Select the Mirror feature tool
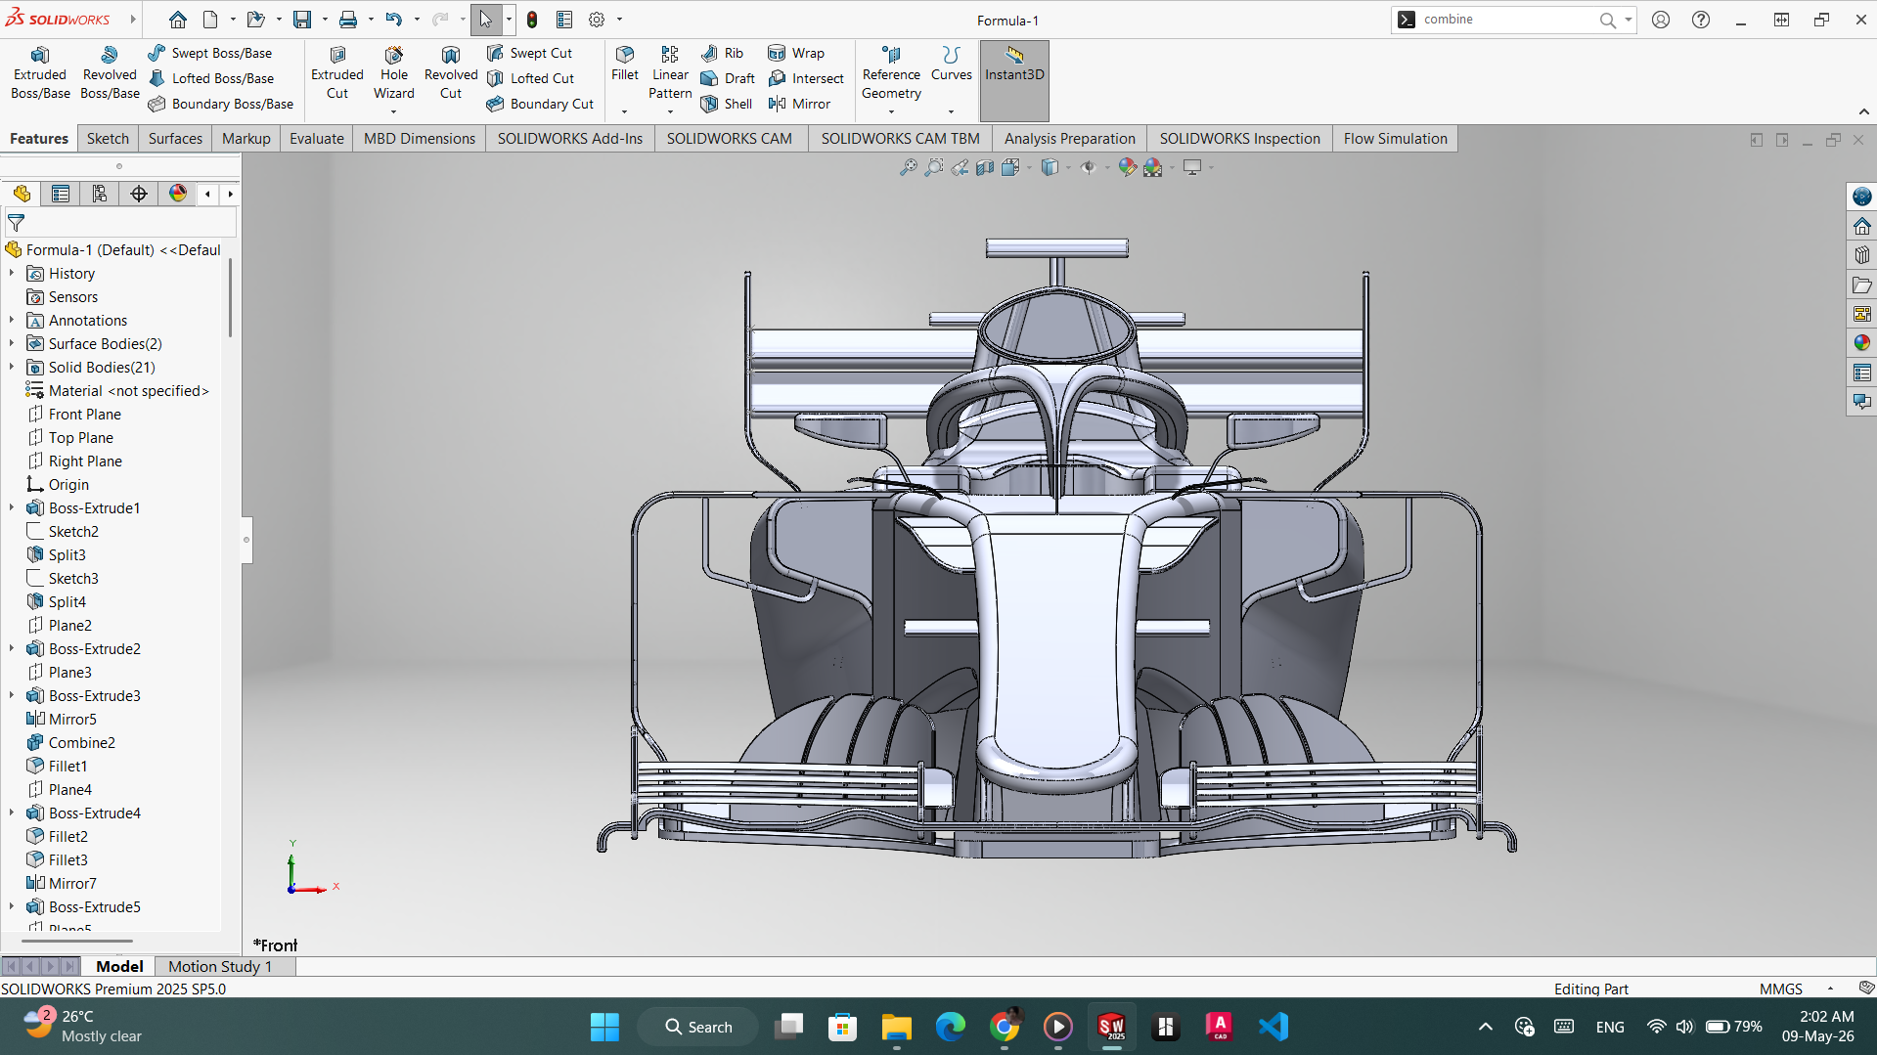The image size is (1877, 1055). pyautogui.click(x=799, y=104)
